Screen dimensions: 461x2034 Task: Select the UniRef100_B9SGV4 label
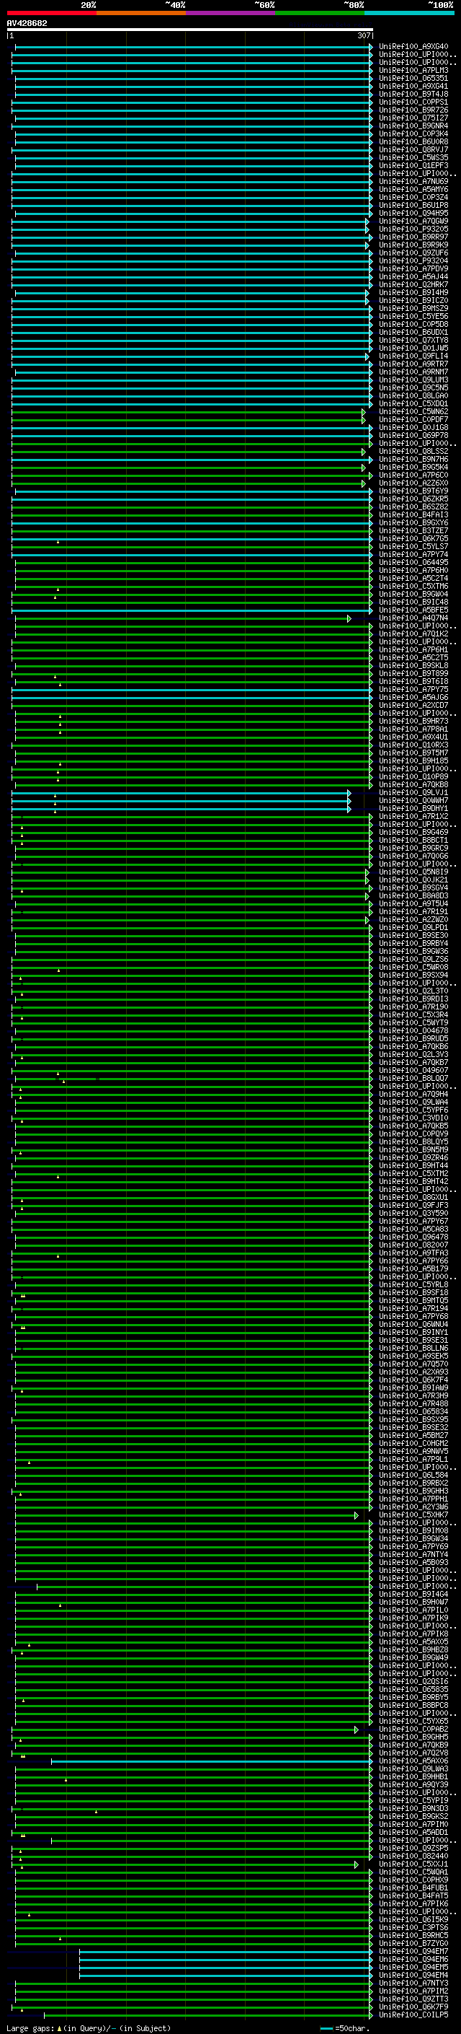[413, 887]
